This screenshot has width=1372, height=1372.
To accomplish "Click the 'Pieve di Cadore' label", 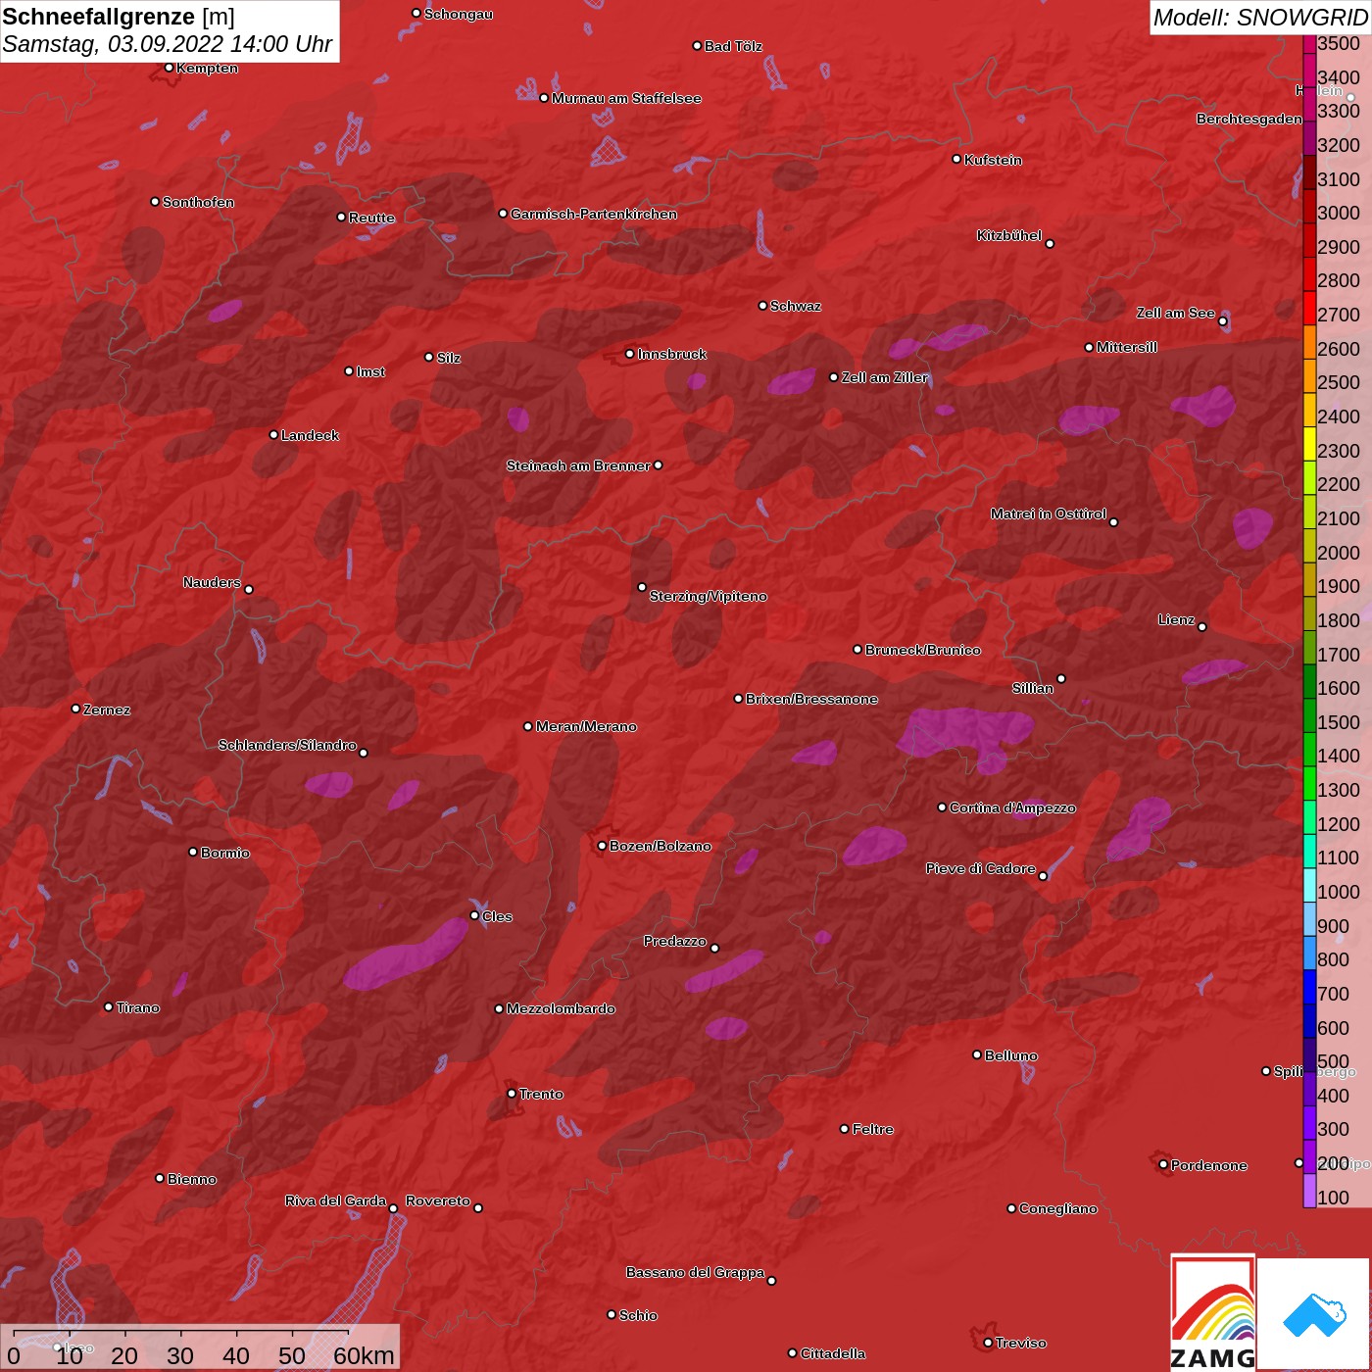I will tap(981, 868).
